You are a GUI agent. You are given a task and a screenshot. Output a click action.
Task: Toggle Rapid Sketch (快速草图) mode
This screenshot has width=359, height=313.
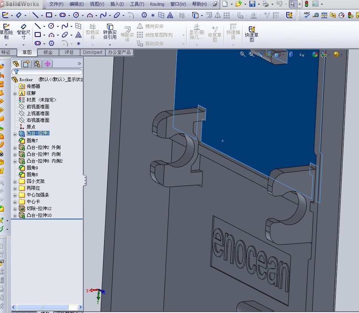point(252,34)
